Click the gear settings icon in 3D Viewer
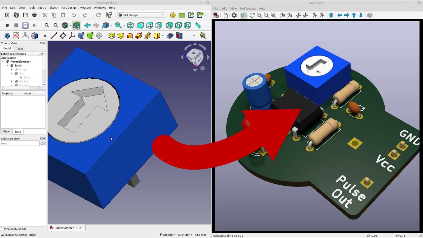Image resolution: width=423 pixels, height=238 pixels. [234, 15]
